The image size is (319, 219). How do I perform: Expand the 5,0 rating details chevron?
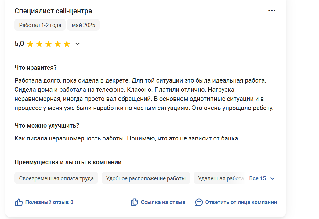[78, 44]
